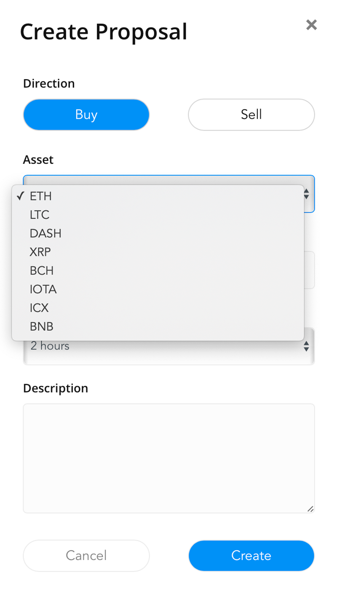Click the Asset dropdown stepper arrows
337x593 pixels.
pyautogui.click(x=307, y=194)
